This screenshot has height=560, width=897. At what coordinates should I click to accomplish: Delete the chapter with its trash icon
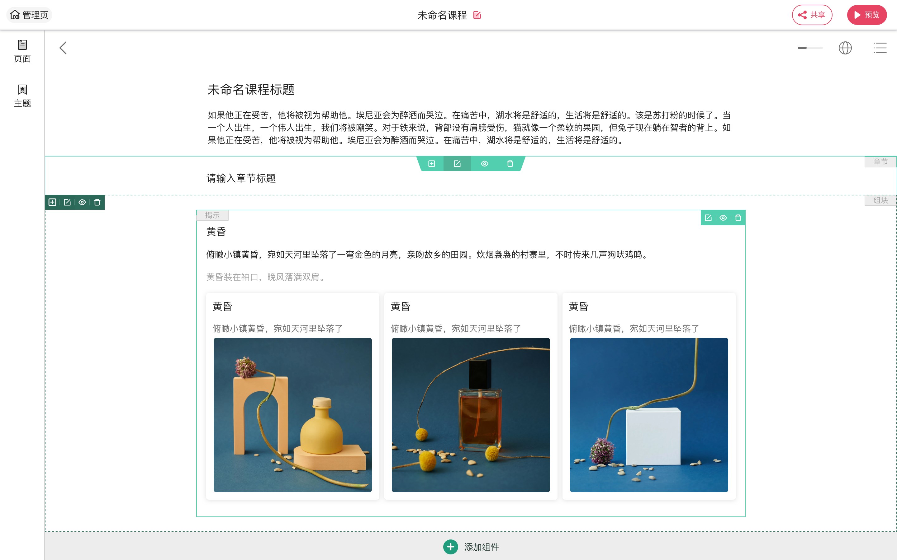click(x=510, y=164)
